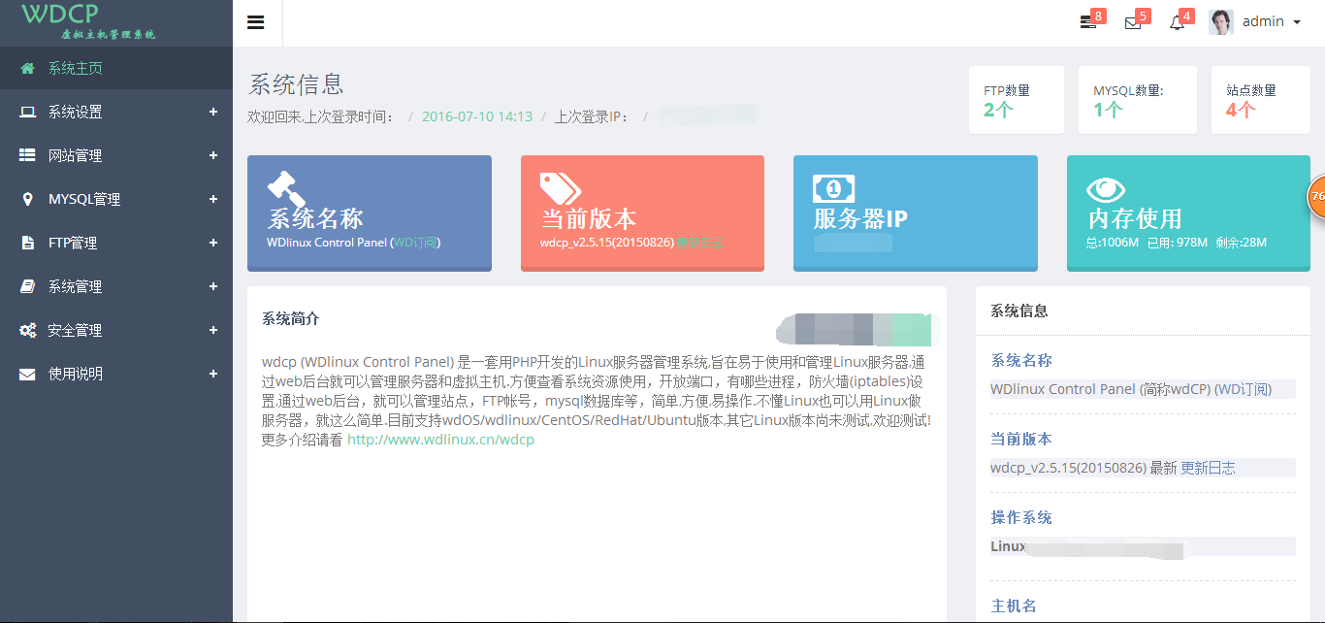Select 系统主页 in the sidebar
1325x623 pixels.
point(116,68)
